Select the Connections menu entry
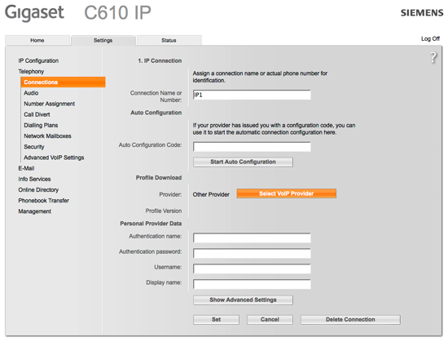This screenshot has width=448, height=342. [x=64, y=82]
